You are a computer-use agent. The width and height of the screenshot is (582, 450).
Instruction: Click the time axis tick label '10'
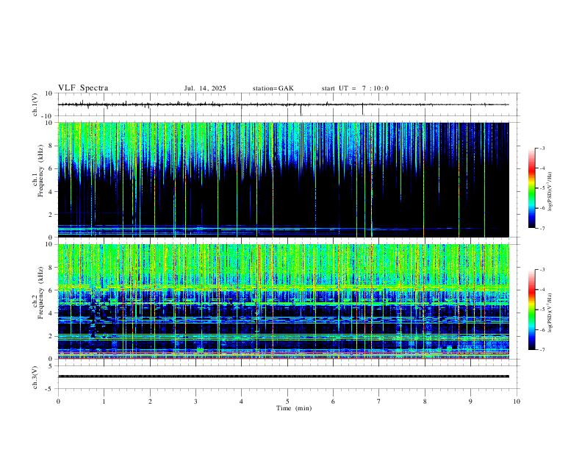(x=517, y=401)
